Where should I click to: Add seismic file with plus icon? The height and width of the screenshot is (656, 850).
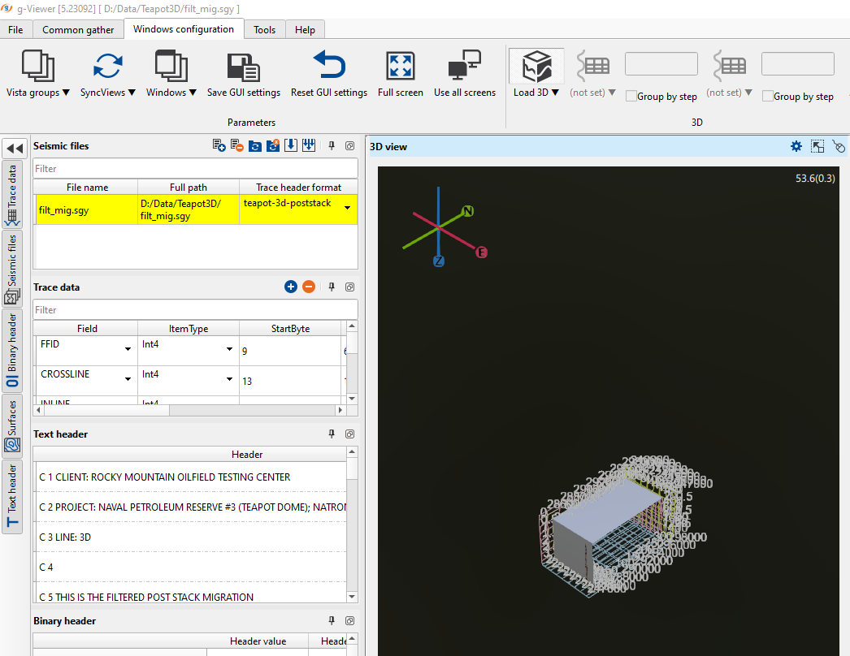219,146
